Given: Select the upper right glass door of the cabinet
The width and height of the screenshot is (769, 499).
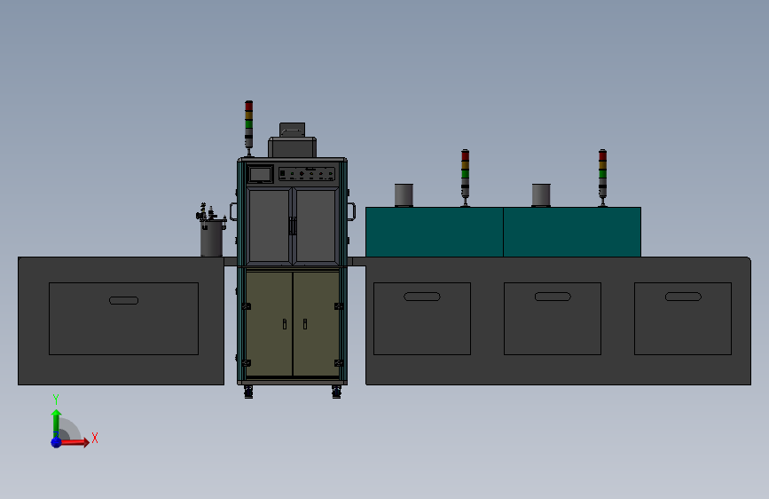Looking at the screenshot, I should (316, 226).
